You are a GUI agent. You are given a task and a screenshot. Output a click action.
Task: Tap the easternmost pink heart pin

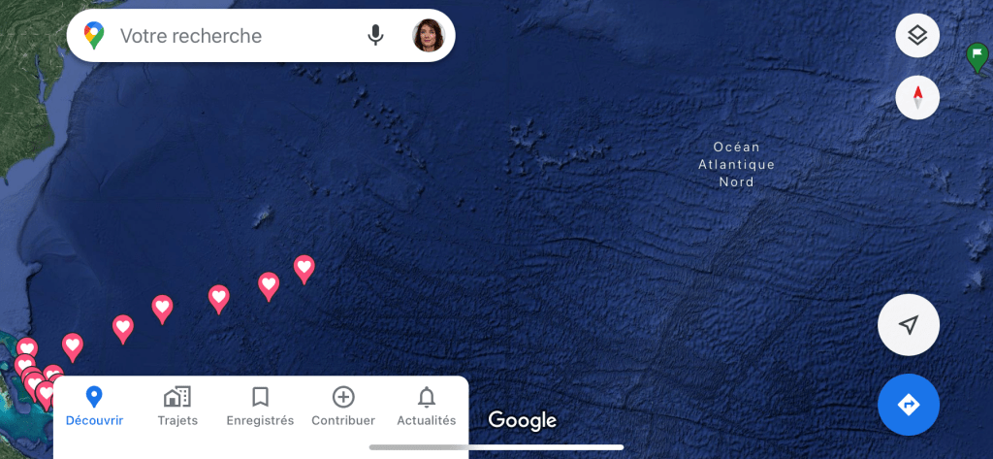tap(304, 269)
